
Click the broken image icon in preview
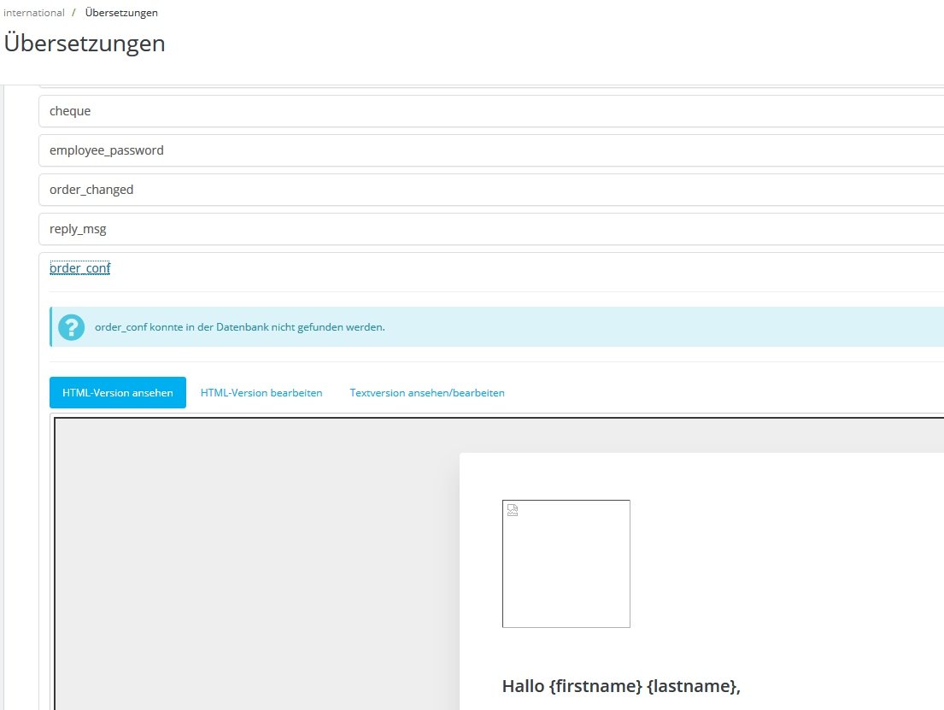[513, 510]
